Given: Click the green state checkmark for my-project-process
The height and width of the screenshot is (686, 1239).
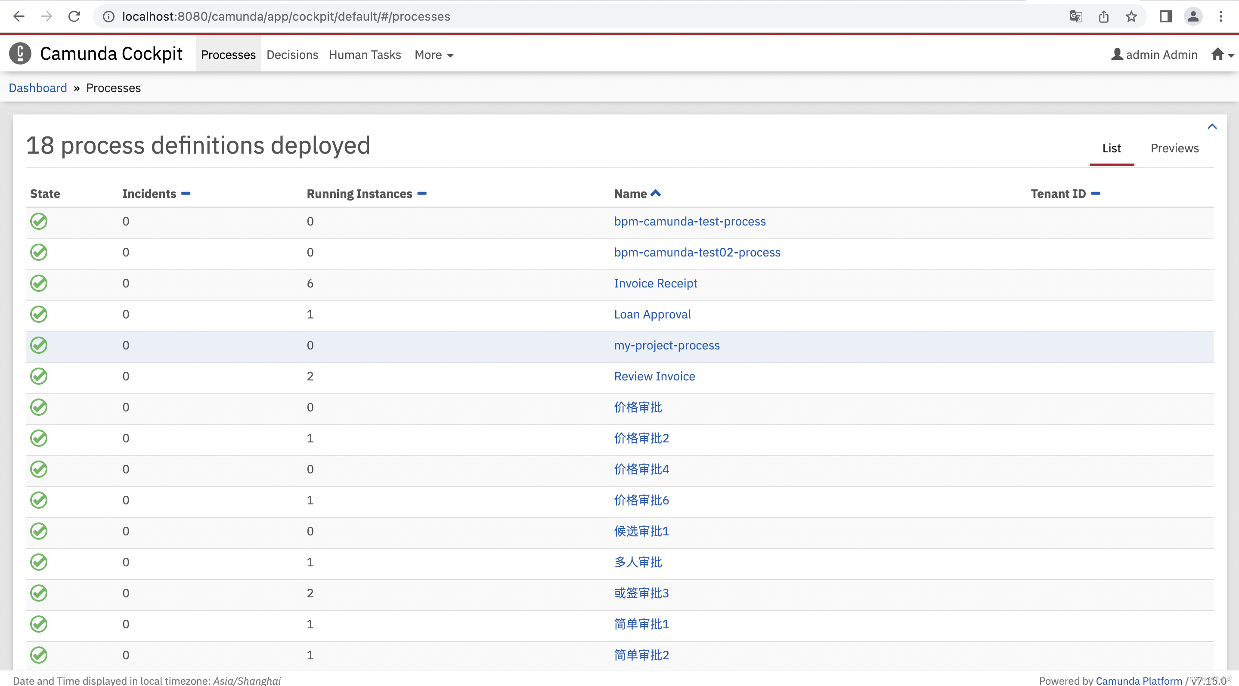Looking at the screenshot, I should coord(38,346).
